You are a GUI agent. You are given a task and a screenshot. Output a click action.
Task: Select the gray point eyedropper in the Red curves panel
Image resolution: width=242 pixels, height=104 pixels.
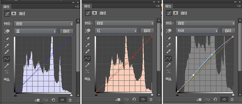coord(87,45)
